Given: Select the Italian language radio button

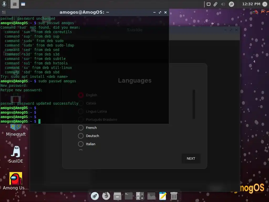Looking at the screenshot, I should pos(81,144).
